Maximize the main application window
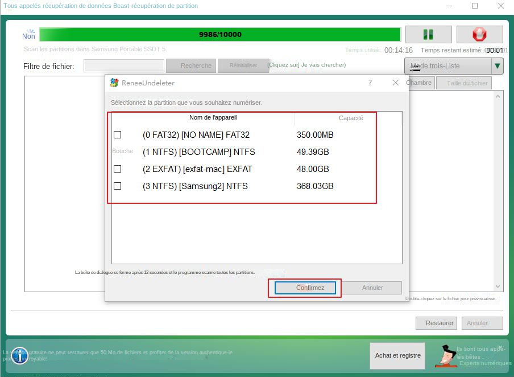 tap(475, 6)
